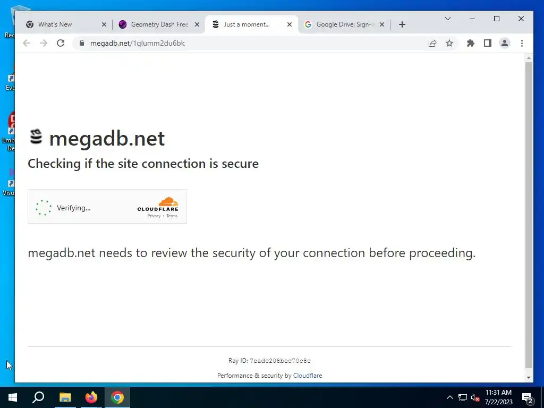Open Cloudflare Privacy link
The image size is (544, 408).
[x=154, y=216]
